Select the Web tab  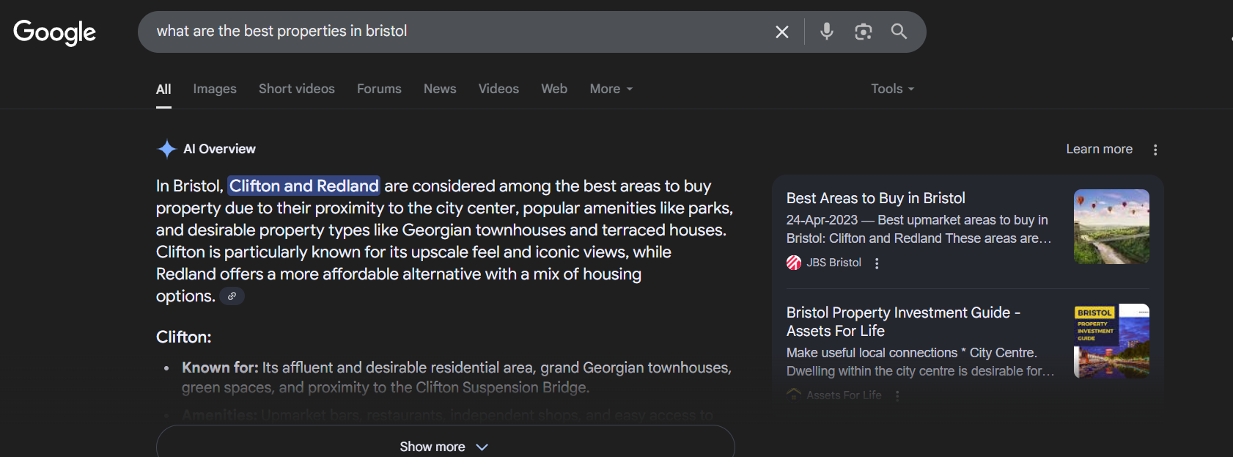[x=554, y=89]
